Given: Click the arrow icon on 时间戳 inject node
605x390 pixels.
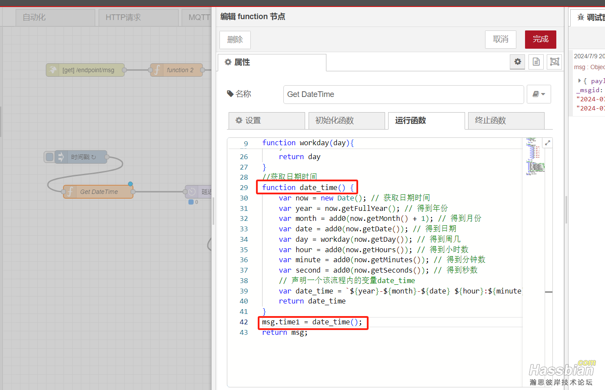Looking at the screenshot, I should [61, 157].
